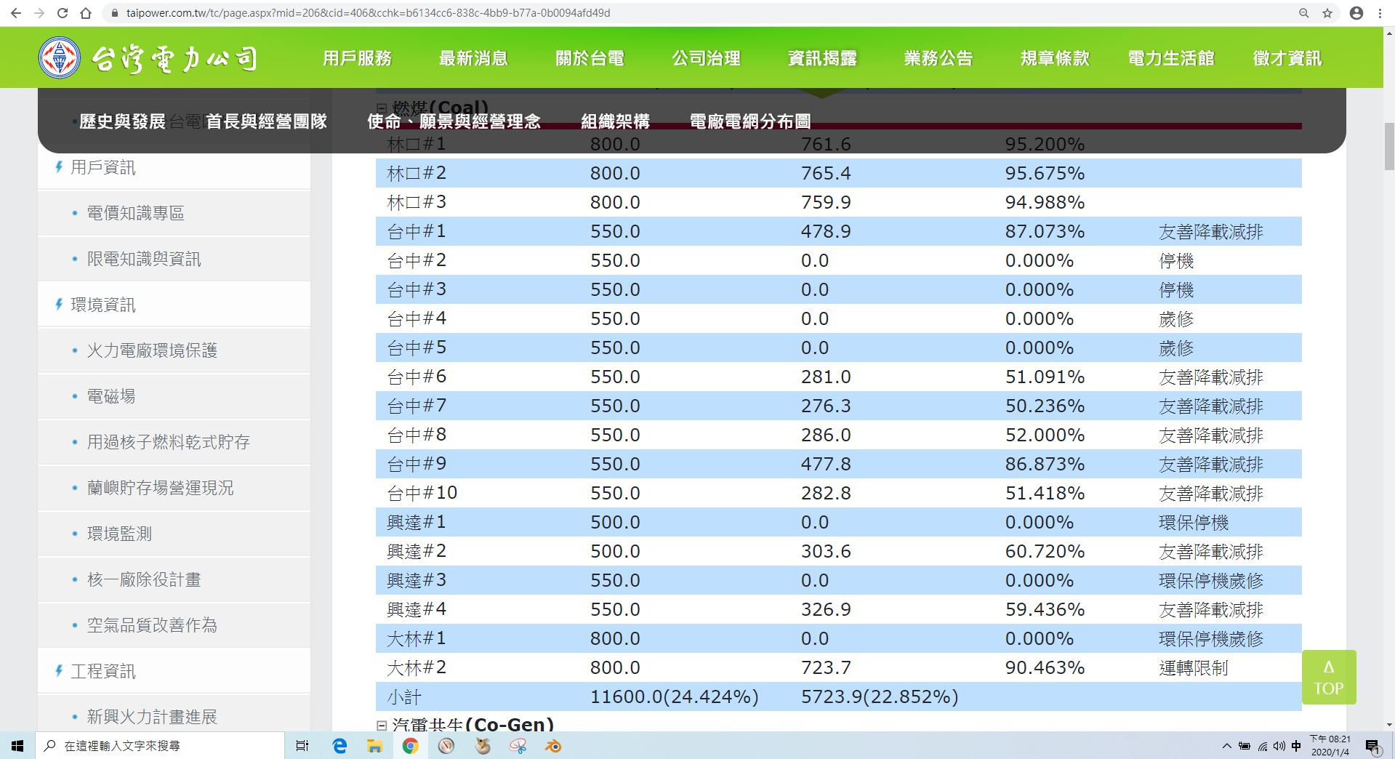Click the Taipower logo
The width and height of the screenshot is (1395, 759).
[148, 57]
